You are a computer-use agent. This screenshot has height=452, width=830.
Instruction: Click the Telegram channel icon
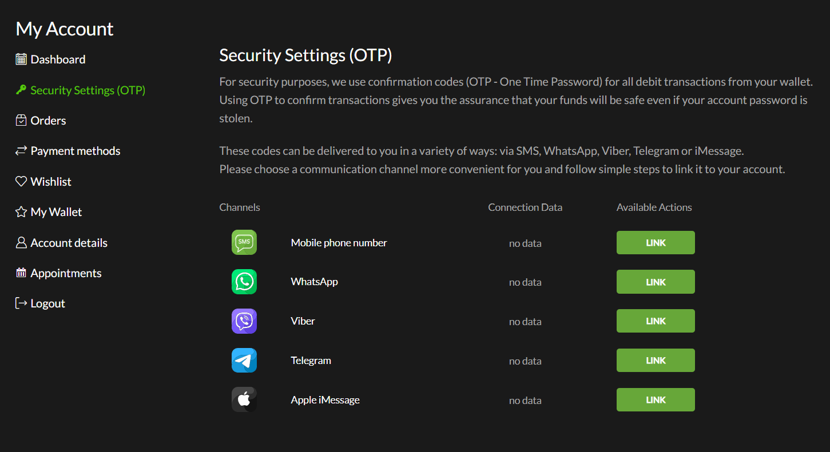[x=244, y=361]
